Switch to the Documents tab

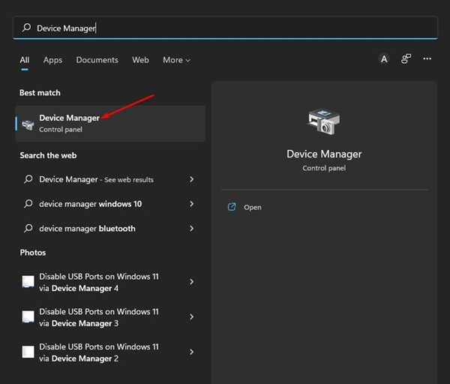[x=97, y=60]
